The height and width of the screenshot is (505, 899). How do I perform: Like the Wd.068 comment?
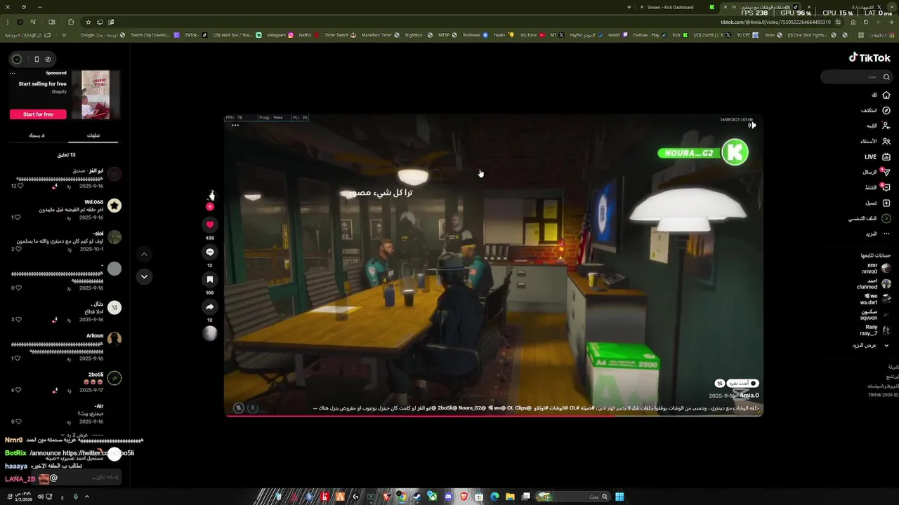(x=18, y=217)
